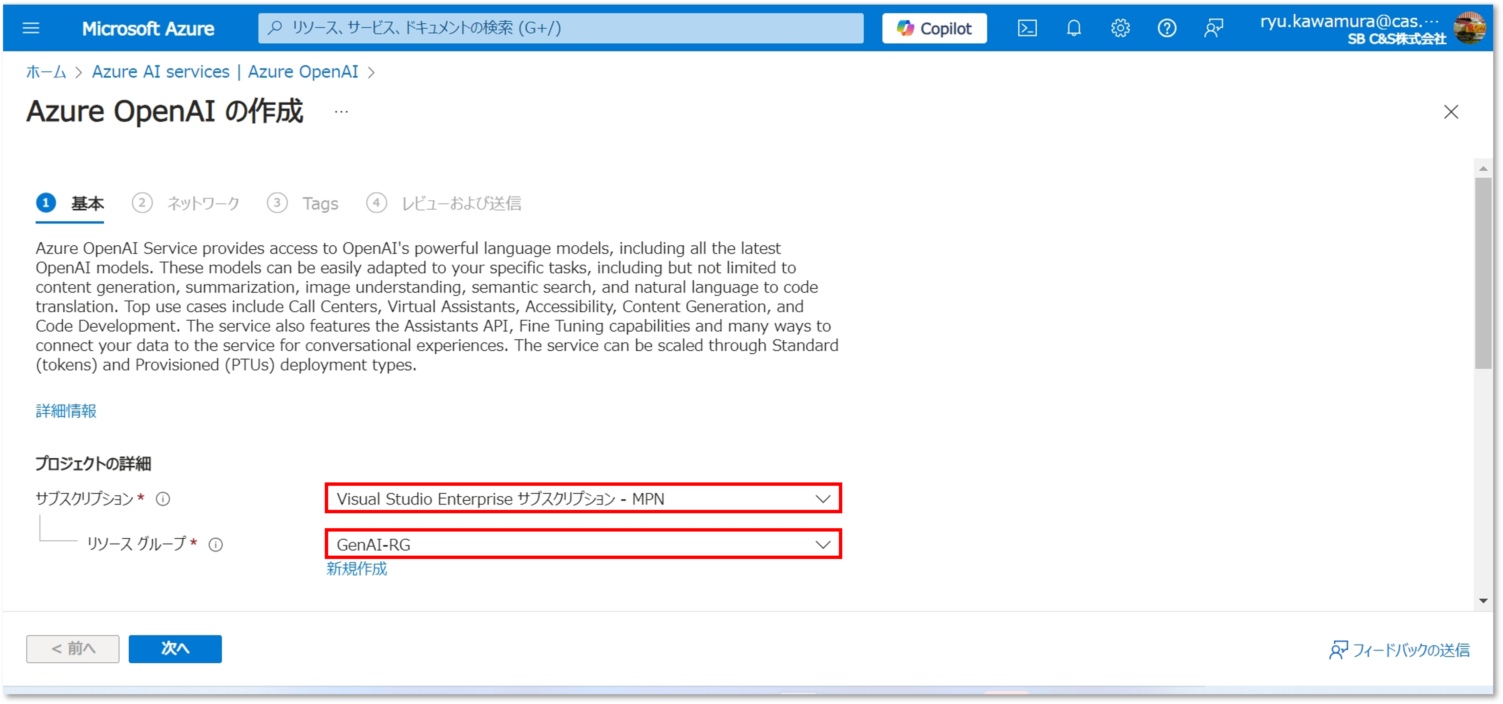Viewport: 1503px width, 704px height.
Task: Select the 基本 tab
Action: tap(70, 204)
